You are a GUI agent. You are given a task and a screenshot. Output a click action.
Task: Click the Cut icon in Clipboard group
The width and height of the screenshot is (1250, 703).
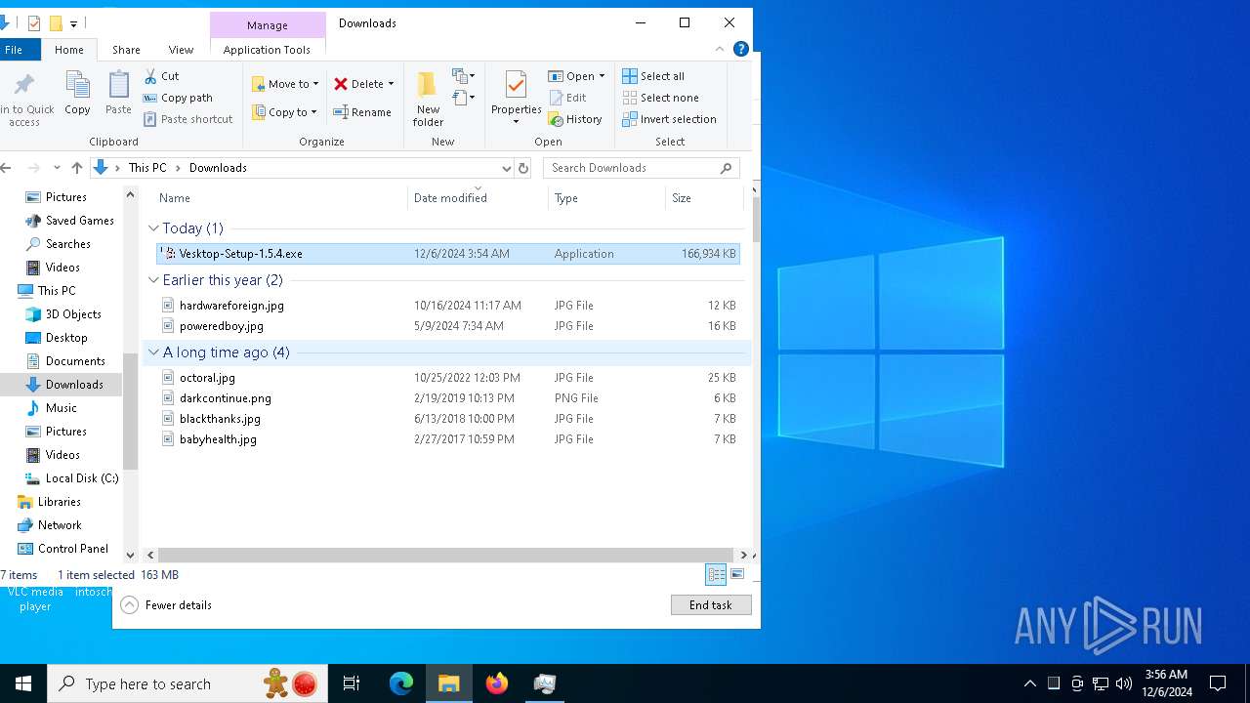pos(150,76)
